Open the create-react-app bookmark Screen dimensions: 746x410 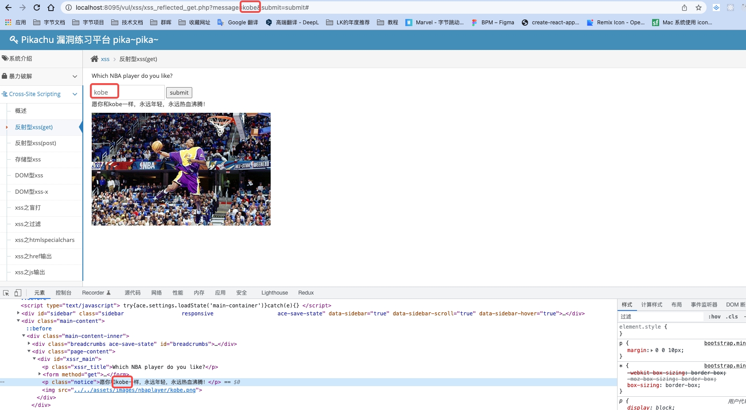(x=551, y=22)
